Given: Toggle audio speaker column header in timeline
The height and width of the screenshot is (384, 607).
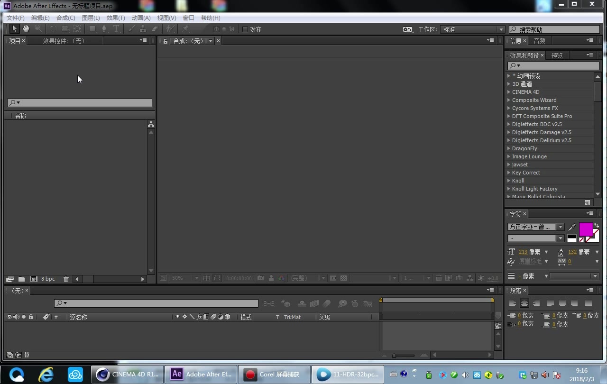Looking at the screenshot, I should [17, 317].
